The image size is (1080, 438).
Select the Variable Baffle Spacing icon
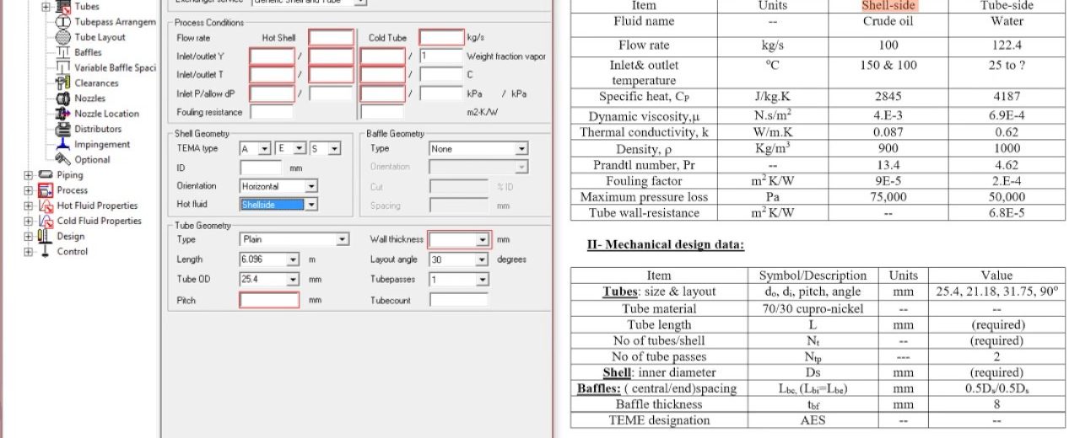coord(62,67)
